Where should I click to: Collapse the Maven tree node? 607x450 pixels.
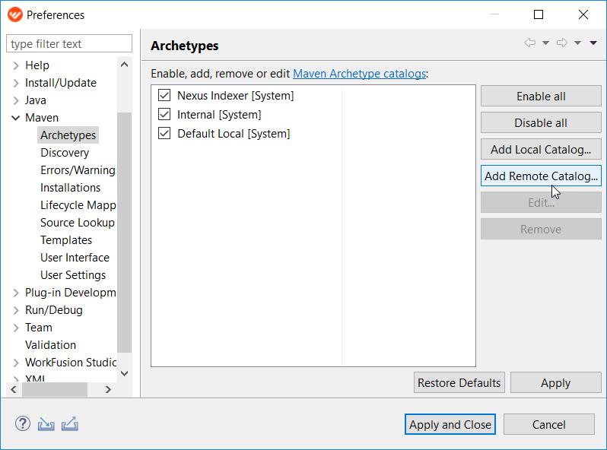pyautogui.click(x=15, y=118)
